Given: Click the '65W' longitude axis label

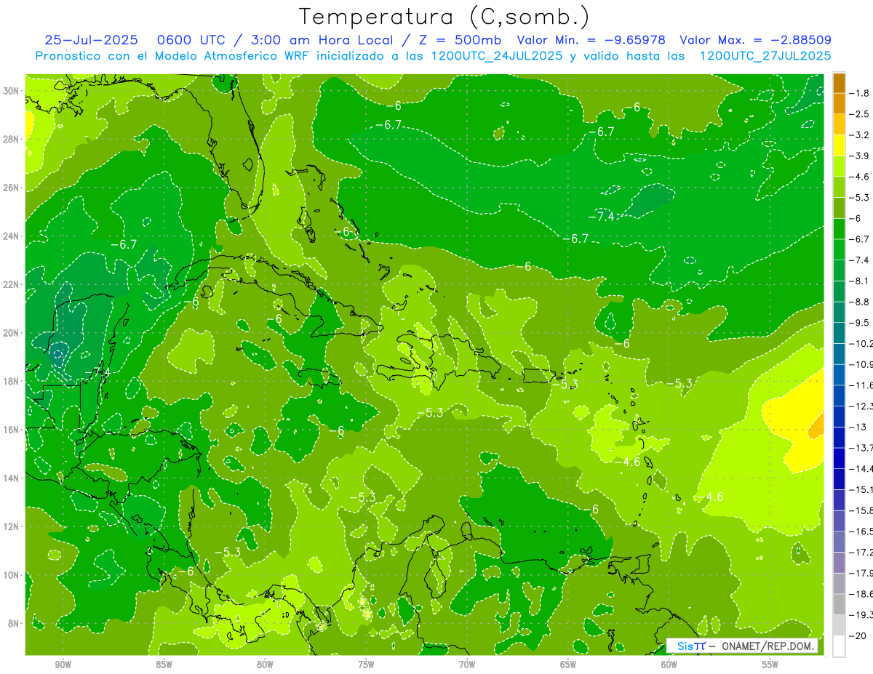Looking at the screenshot, I should click(x=568, y=665).
